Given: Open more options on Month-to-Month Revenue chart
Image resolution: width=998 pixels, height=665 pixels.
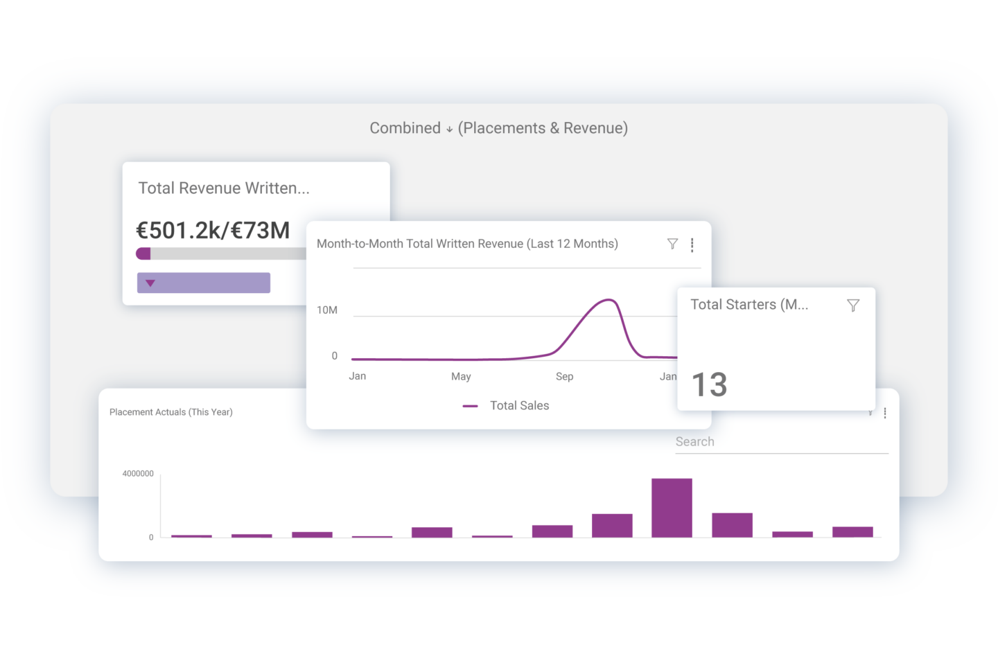Looking at the screenshot, I should tap(692, 245).
